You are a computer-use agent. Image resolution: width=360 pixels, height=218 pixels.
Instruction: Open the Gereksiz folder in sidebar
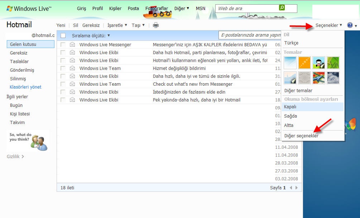tap(19, 53)
